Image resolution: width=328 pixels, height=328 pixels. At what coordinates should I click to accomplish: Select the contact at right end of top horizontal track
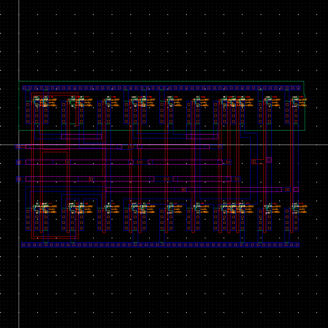[220, 147]
